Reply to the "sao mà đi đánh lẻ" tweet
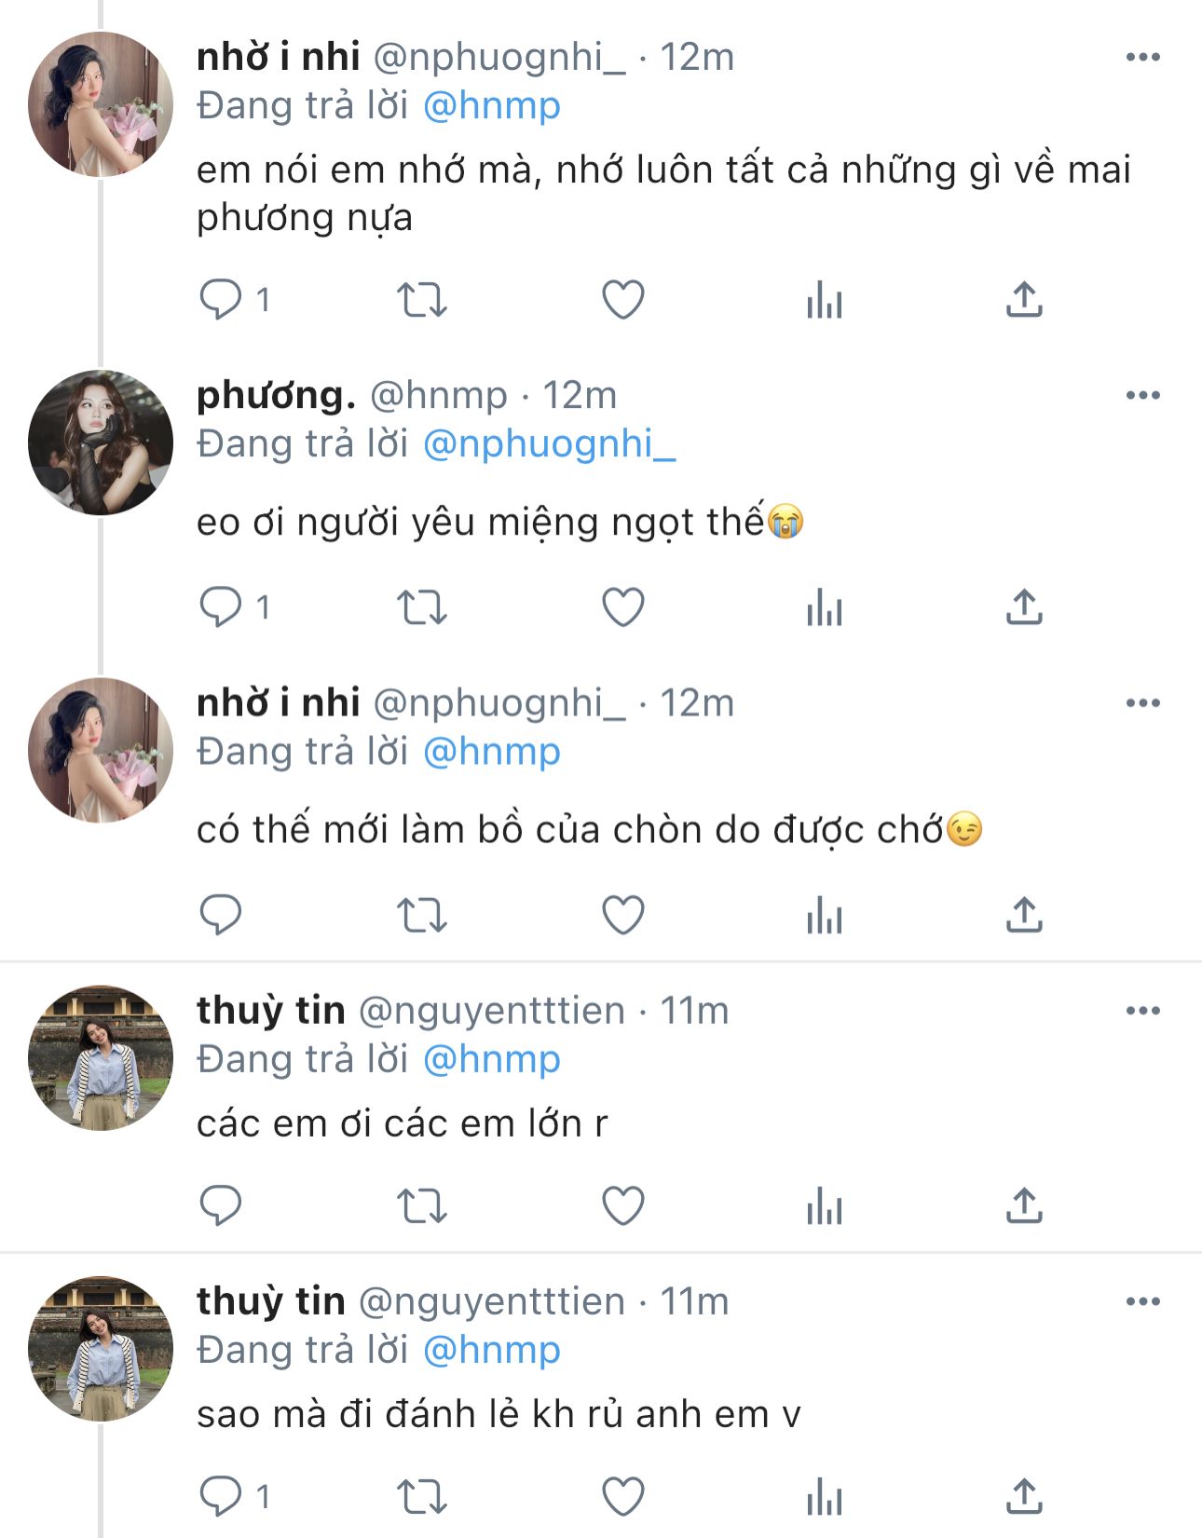 (221, 1497)
